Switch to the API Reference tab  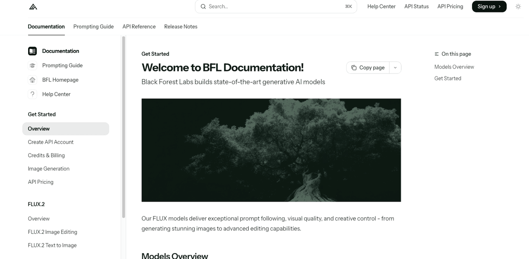click(139, 26)
